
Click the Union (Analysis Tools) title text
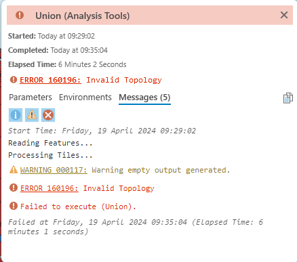tap(83, 16)
